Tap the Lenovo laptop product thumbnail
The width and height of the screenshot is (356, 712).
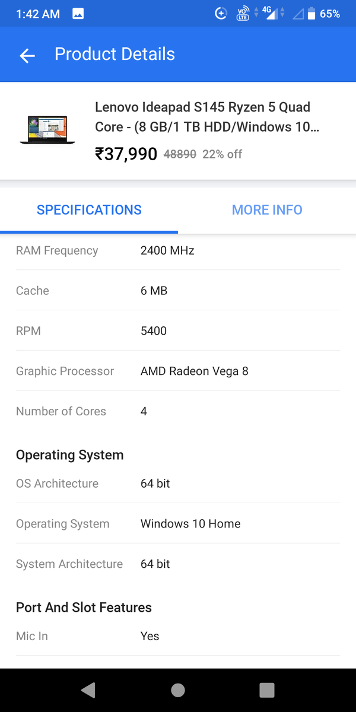(x=47, y=130)
